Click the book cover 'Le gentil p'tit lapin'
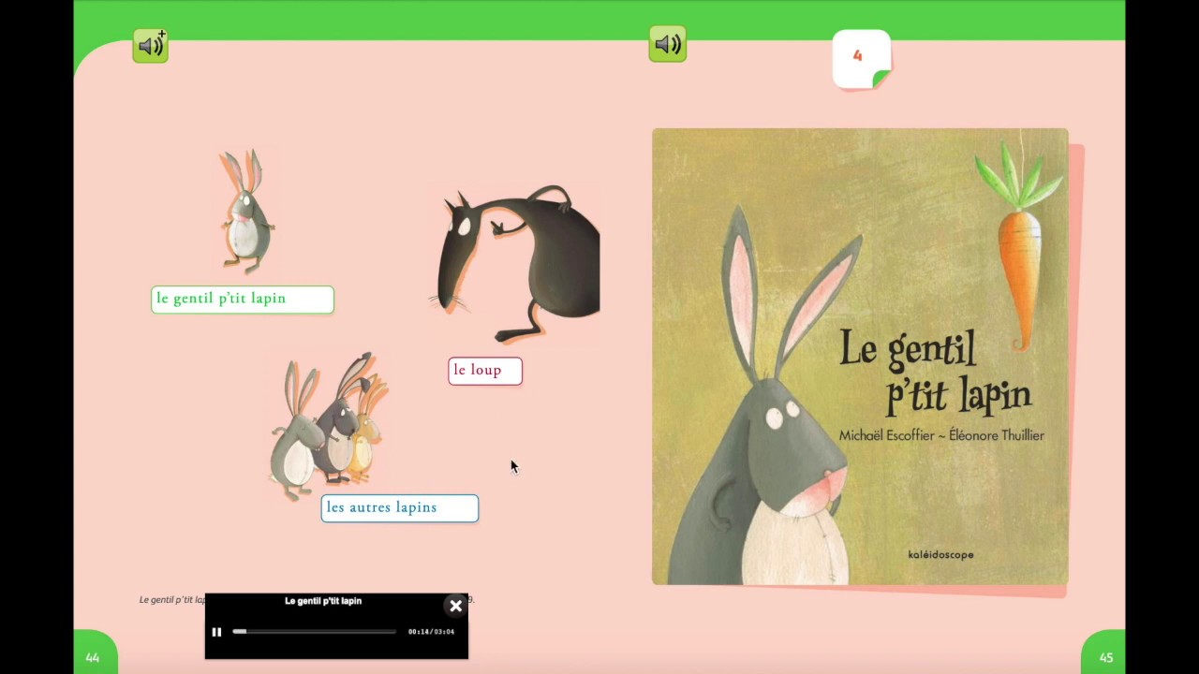 click(860, 357)
